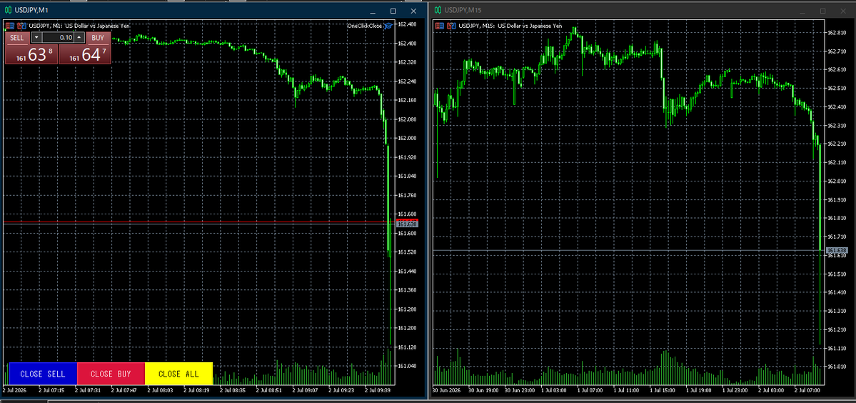The image size is (856, 403).
Task: Click the 161.638 price tag in M15 chart
Action: [x=836, y=250]
